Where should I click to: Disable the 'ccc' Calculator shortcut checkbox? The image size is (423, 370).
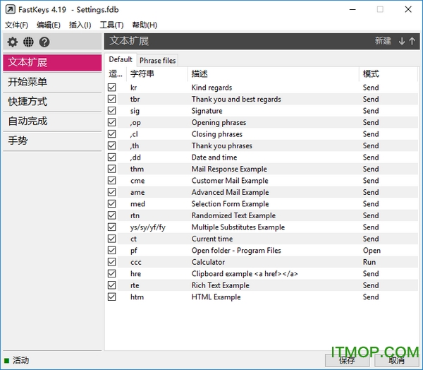(x=112, y=262)
